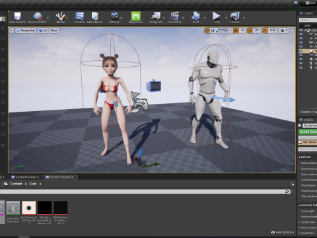The height and width of the screenshot is (238, 317).
Task: Click the Blueprints toolbar icon
Action: pos(156,18)
